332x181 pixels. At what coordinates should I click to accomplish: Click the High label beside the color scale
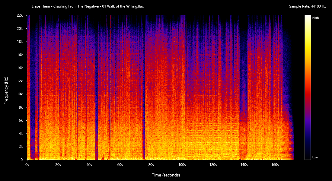(x=315, y=18)
